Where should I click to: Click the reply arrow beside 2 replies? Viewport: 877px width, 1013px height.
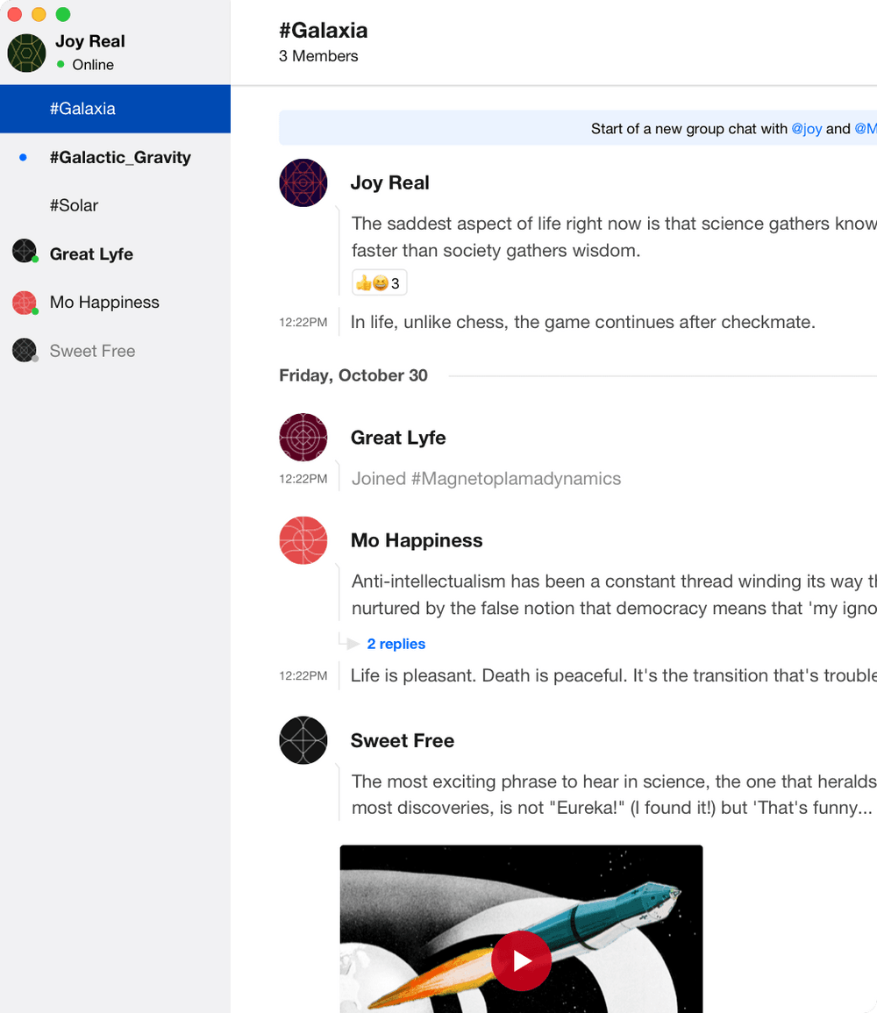coord(352,644)
